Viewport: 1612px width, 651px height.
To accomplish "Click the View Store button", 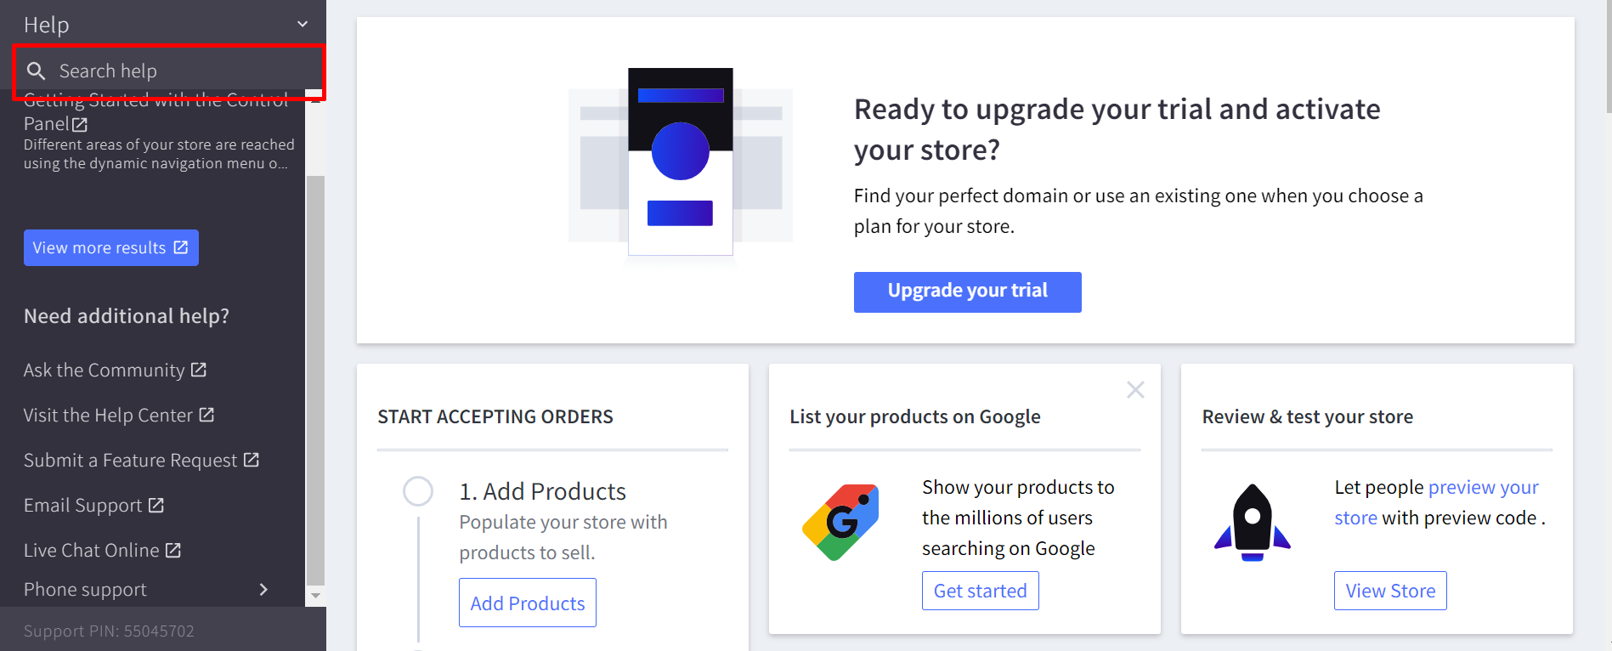I will [1390, 591].
